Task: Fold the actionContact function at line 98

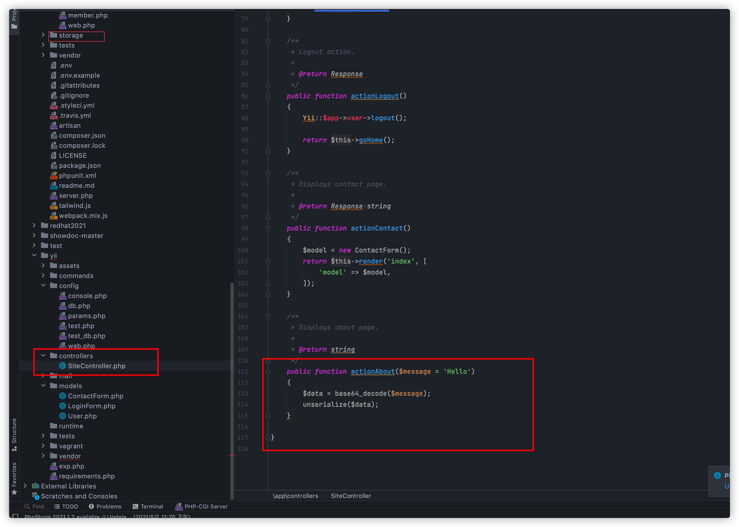Action: click(x=268, y=228)
